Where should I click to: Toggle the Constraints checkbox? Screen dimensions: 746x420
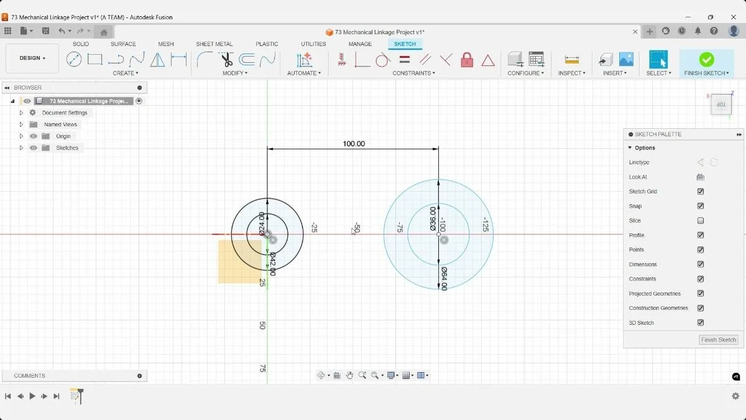pos(701,279)
